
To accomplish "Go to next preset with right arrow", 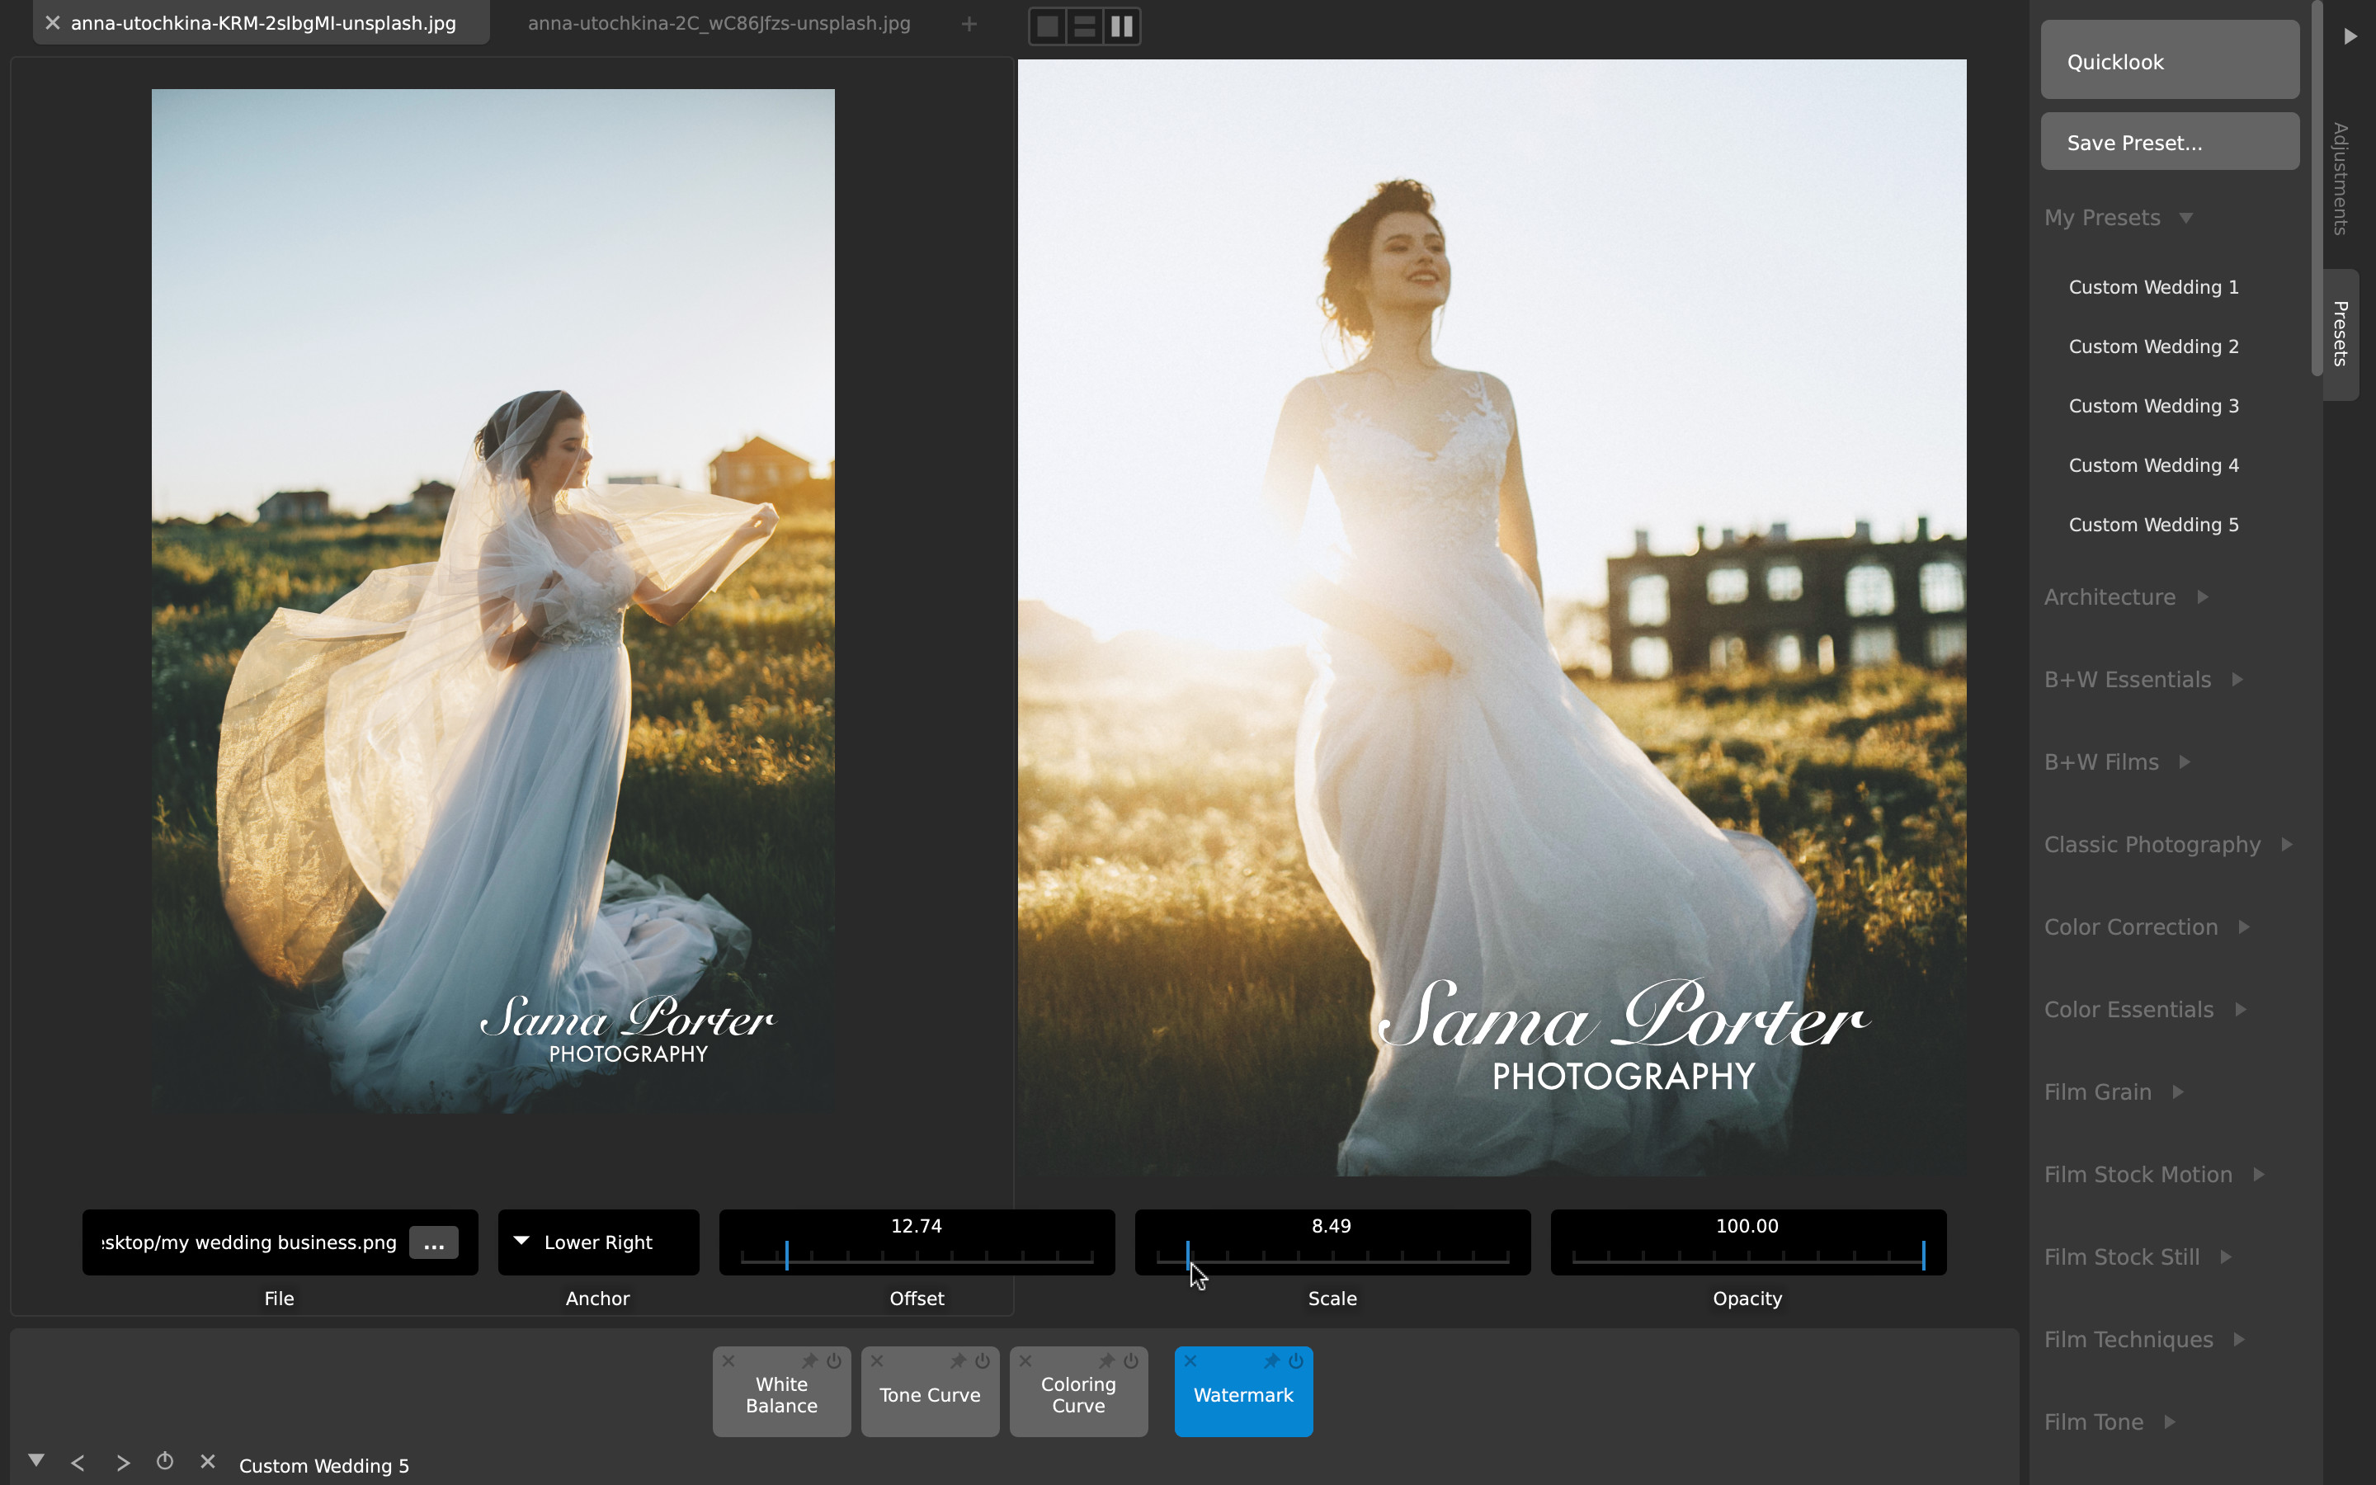I will coord(123,1464).
